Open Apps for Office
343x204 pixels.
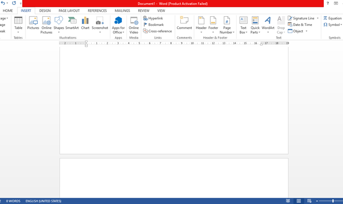tap(119, 25)
